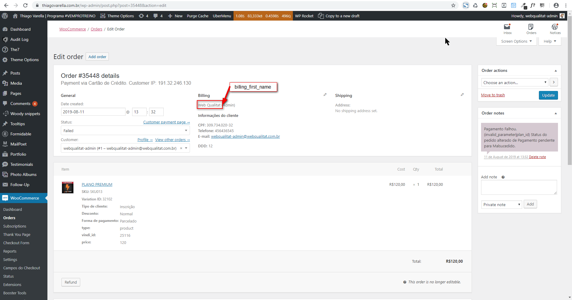Open the Chrome three-dot menu
572x300 pixels.
(x=566, y=5)
